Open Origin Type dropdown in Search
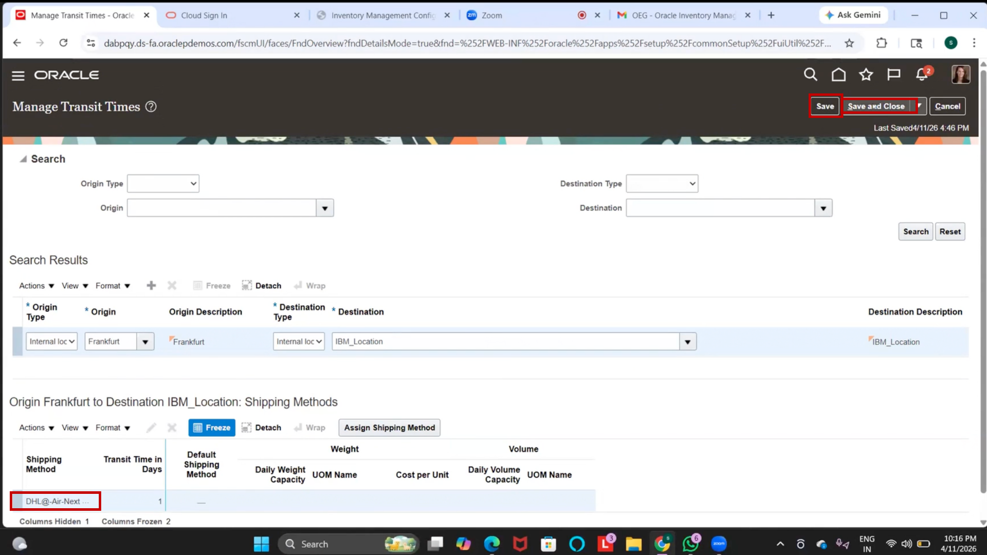The width and height of the screenshot is (987, 555). pos(163,183)
